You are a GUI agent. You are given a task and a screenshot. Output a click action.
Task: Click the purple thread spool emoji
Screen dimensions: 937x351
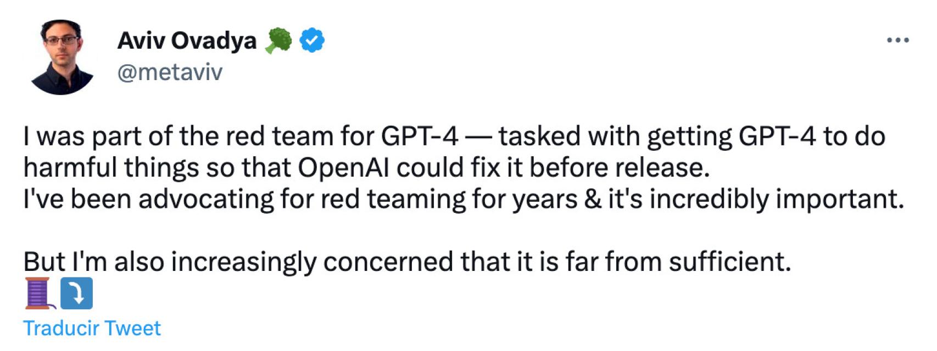[x=39, y=293]
